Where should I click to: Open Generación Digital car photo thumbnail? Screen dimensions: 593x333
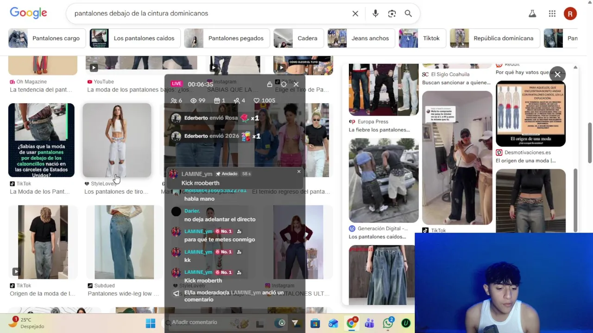tap(384, 180)
